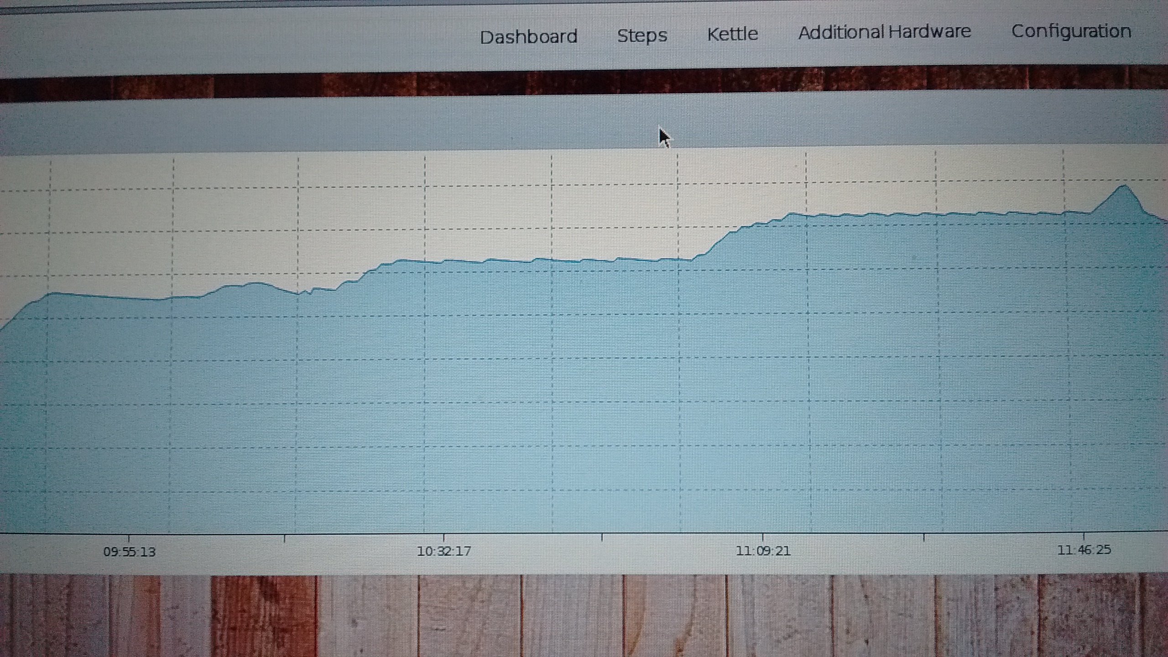Click unlabeled tick between 11:09:21 and 11:46:25
Viewport: 1168px width, 657px height.
924,537
